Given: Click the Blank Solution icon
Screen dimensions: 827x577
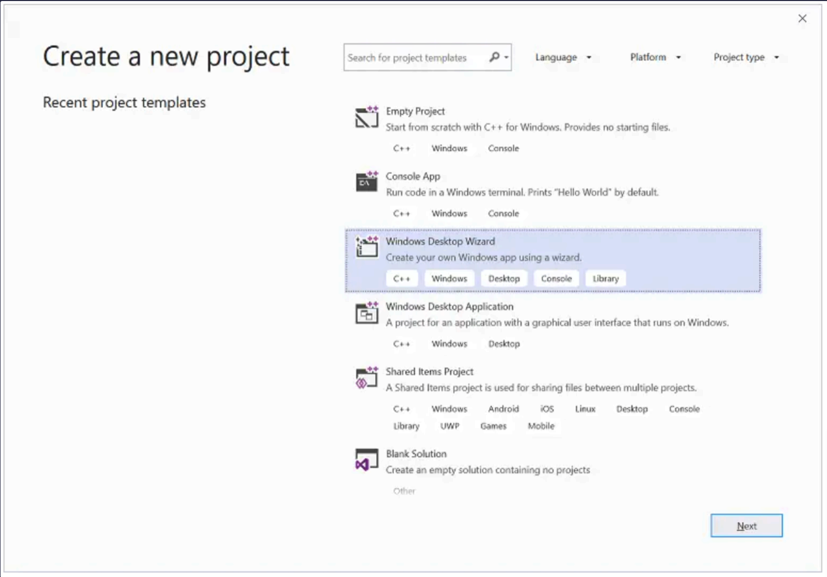Looking at the screenshot, I should coord(367,460).
